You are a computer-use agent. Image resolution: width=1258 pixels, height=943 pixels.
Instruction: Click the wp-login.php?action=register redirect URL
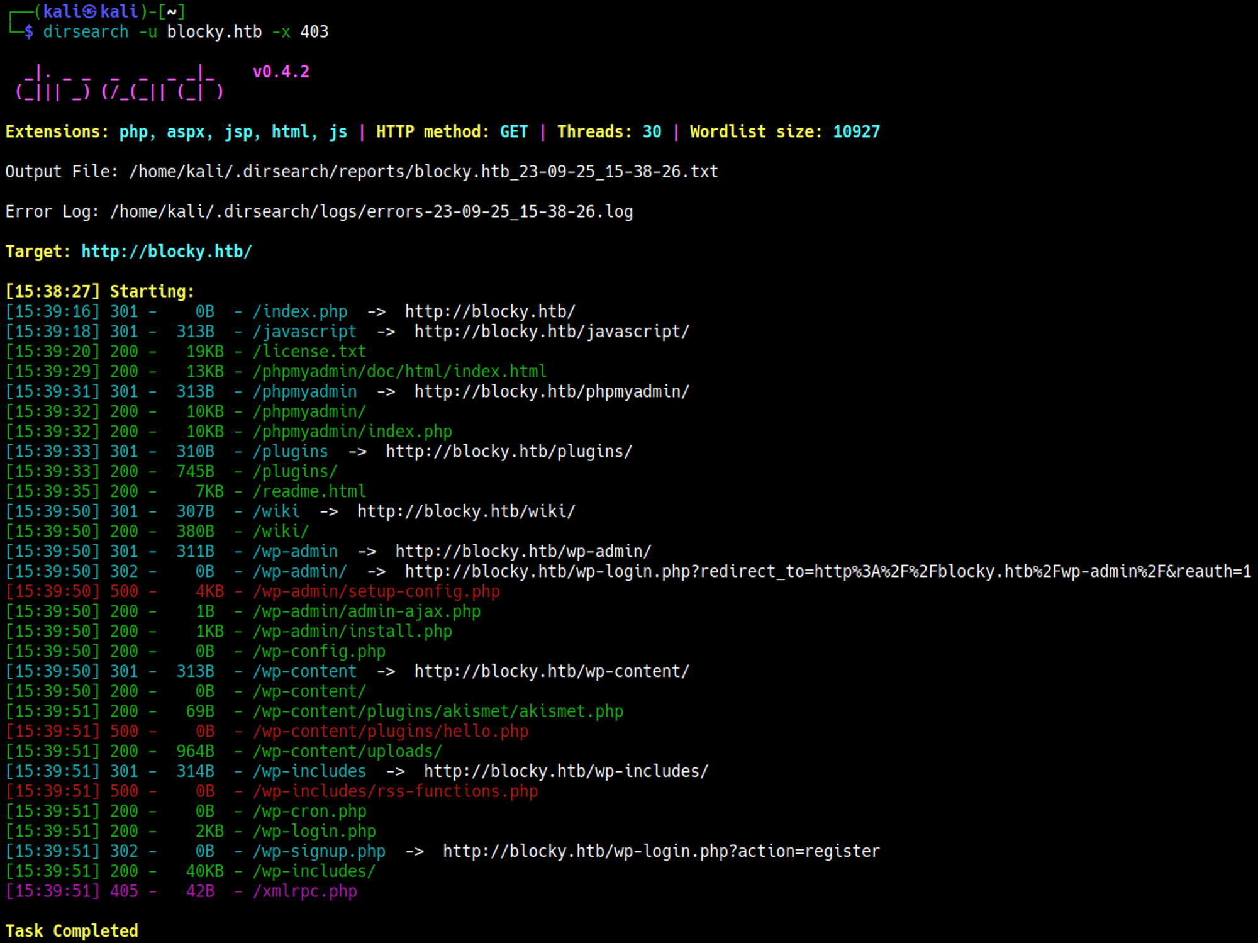pos(660,851)
